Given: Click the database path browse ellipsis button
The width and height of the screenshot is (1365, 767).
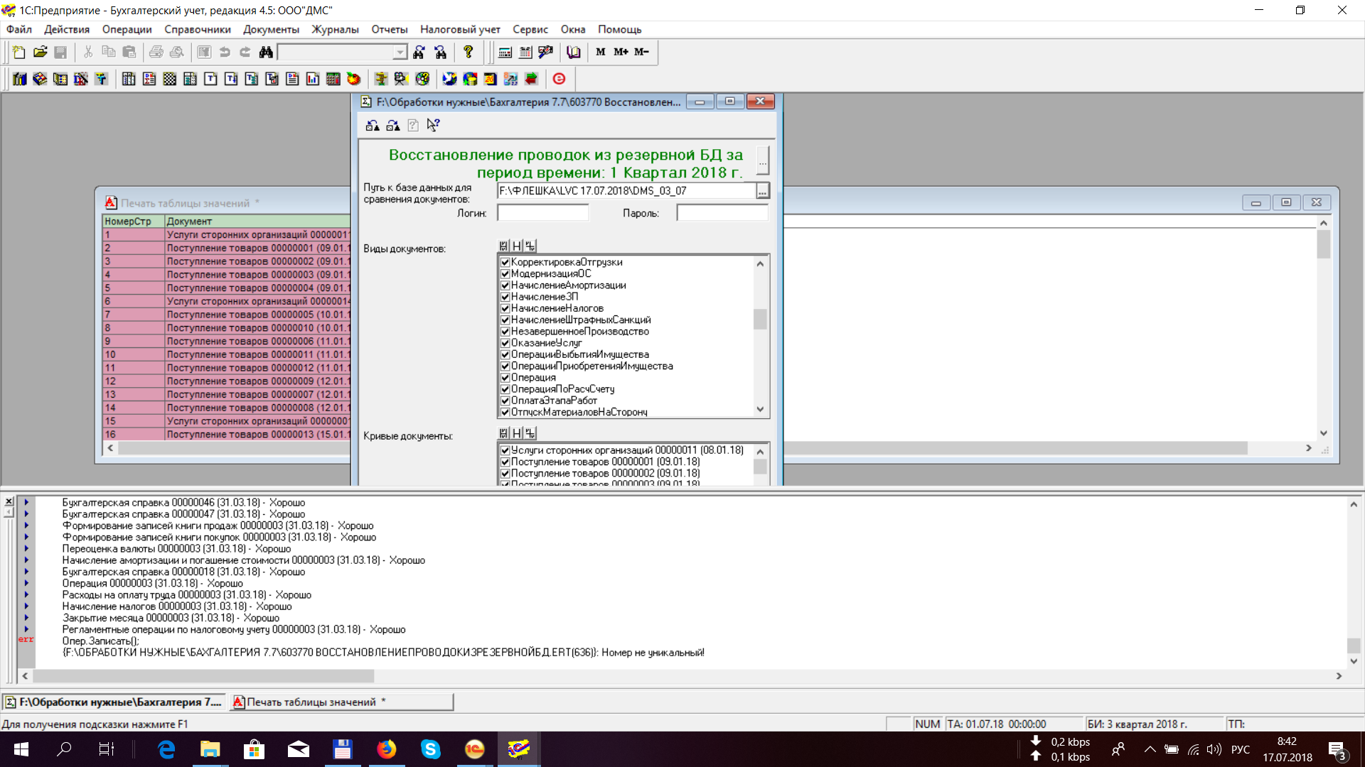Looking at the screenshot, I should [762, 191].
